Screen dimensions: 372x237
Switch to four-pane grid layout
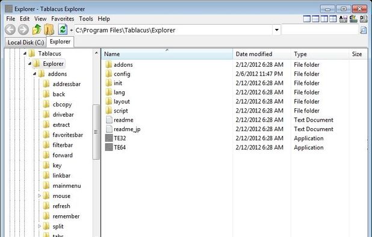click(333, 19)
